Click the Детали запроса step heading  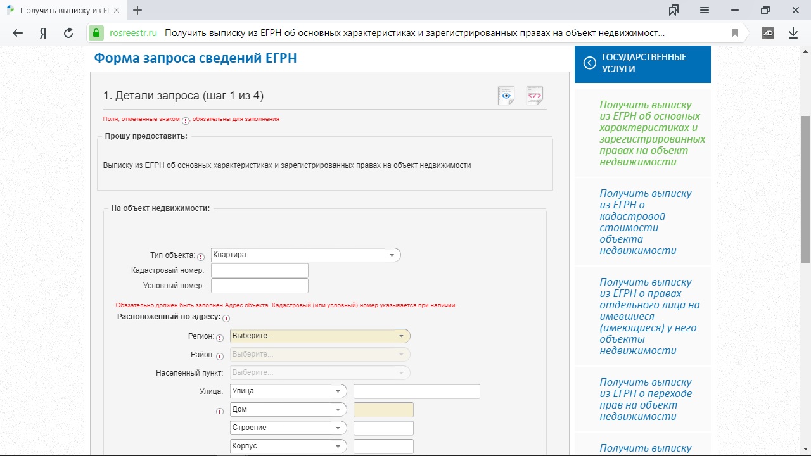pyautogui.click(x=183, y=96)
